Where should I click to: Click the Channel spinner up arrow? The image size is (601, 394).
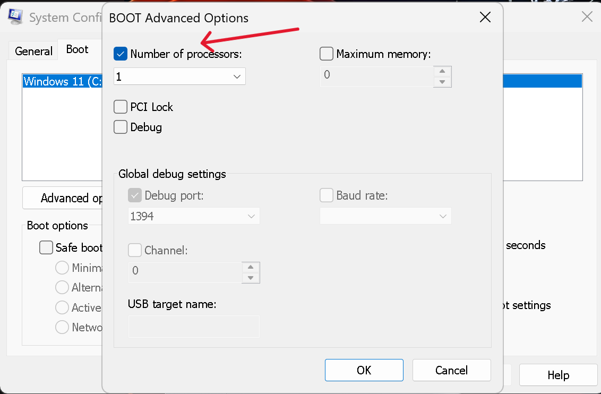251,268
